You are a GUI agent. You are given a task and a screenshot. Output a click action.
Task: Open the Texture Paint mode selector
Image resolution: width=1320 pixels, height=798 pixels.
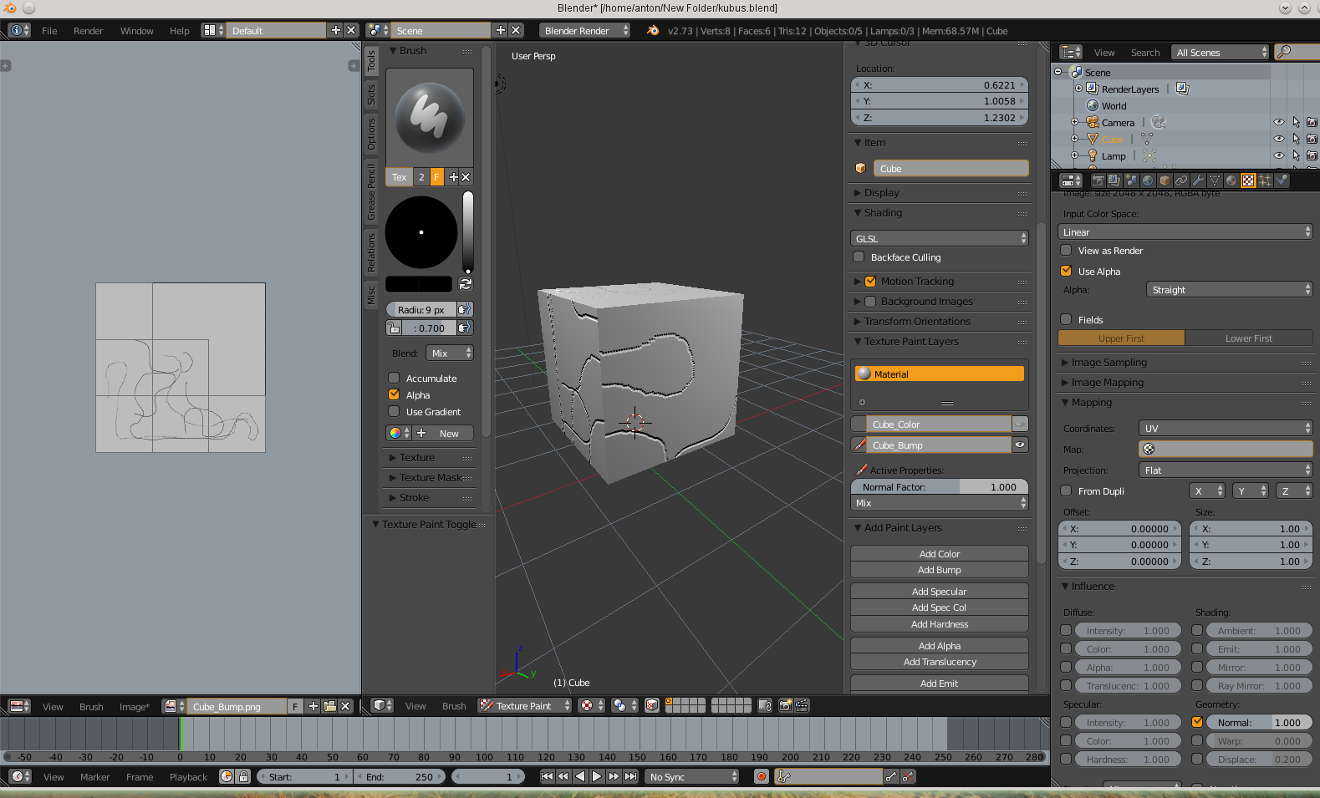(525, 705)
